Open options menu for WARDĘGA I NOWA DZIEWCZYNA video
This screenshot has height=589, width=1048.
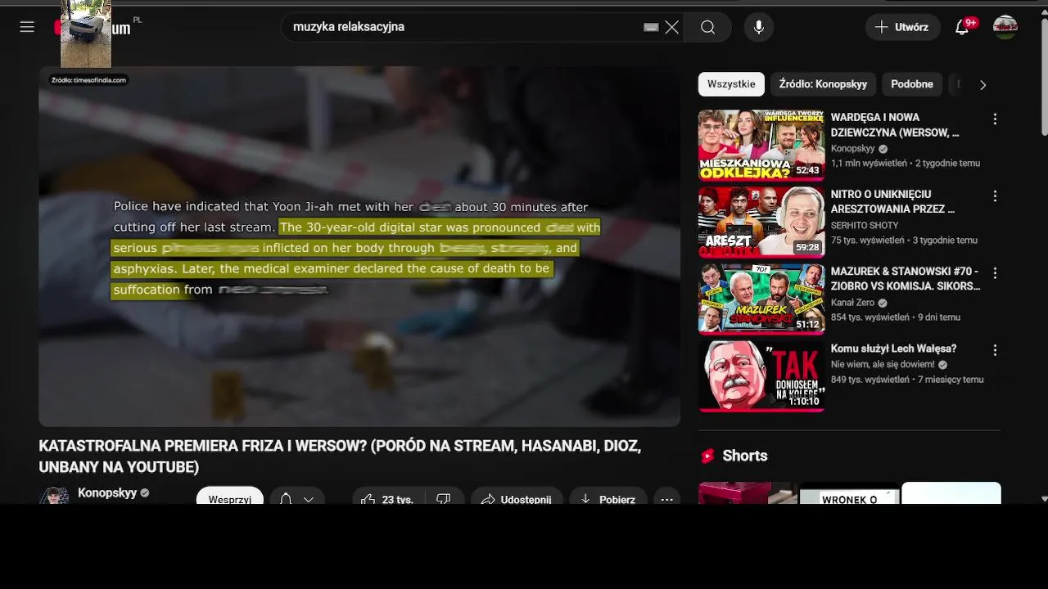995,119
